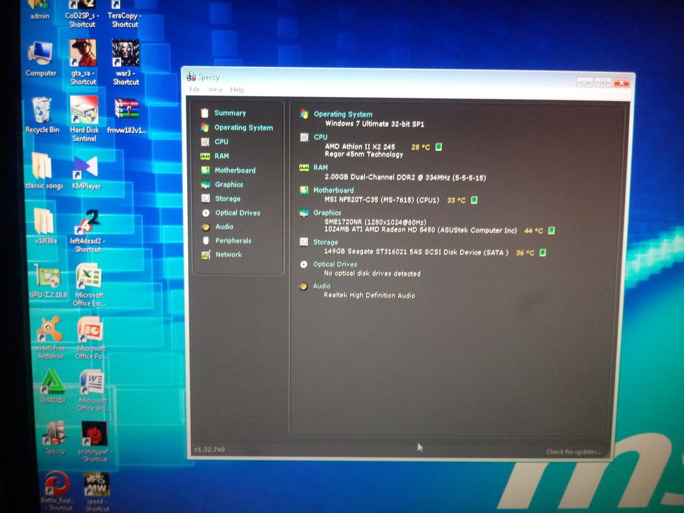Click the Audio heading link in summary panel
Image resolution: width=684 pixels, height=513 pixels.
[x=321, y=286]
